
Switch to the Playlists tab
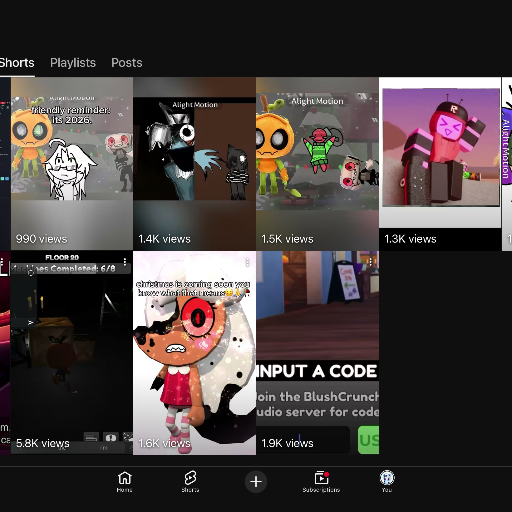(73, 63)
